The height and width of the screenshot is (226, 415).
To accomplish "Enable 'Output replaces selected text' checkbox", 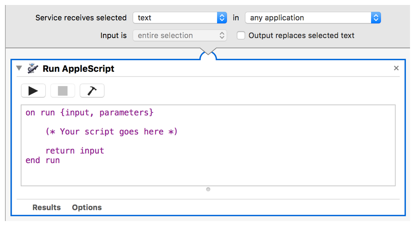I will point(241,35).
